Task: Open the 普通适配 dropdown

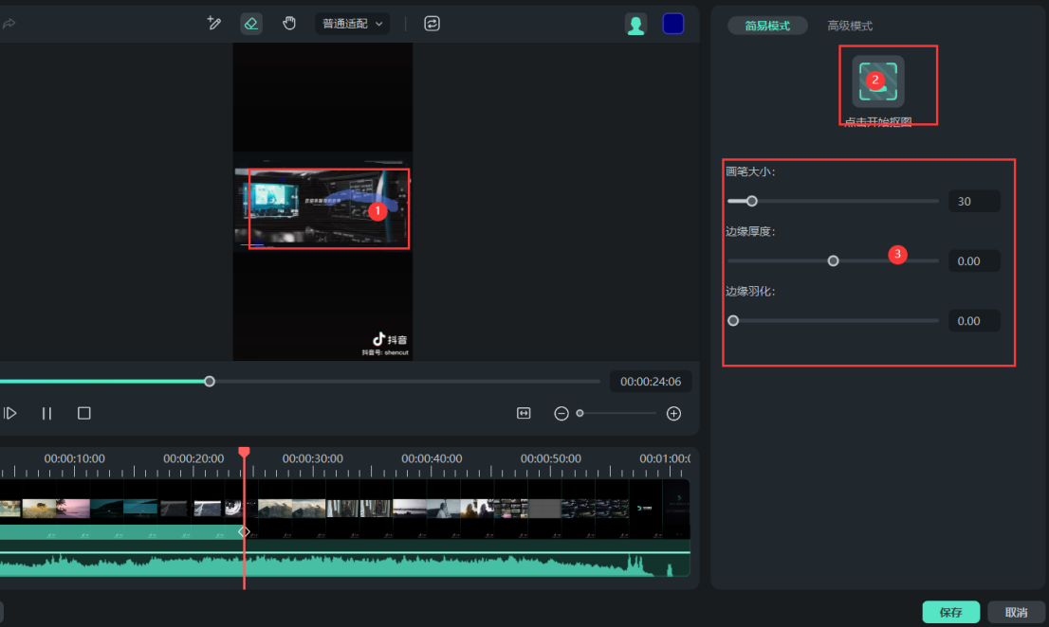Action: 352,24
